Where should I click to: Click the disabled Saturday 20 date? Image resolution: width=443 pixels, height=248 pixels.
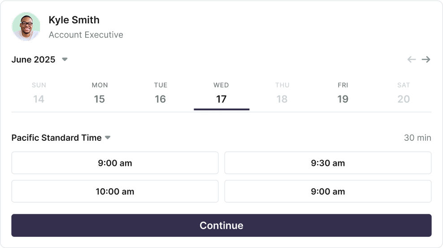[x=404, y=93]
